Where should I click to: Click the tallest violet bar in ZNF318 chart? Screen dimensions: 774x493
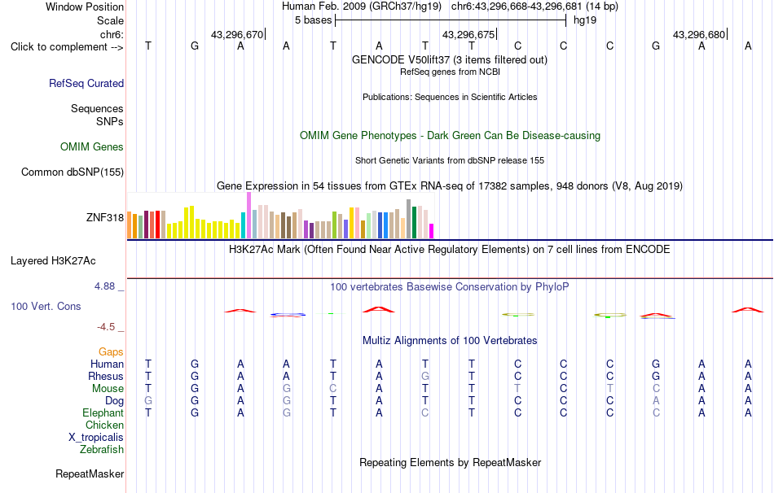pyautogui.click(x=248, y=216)
